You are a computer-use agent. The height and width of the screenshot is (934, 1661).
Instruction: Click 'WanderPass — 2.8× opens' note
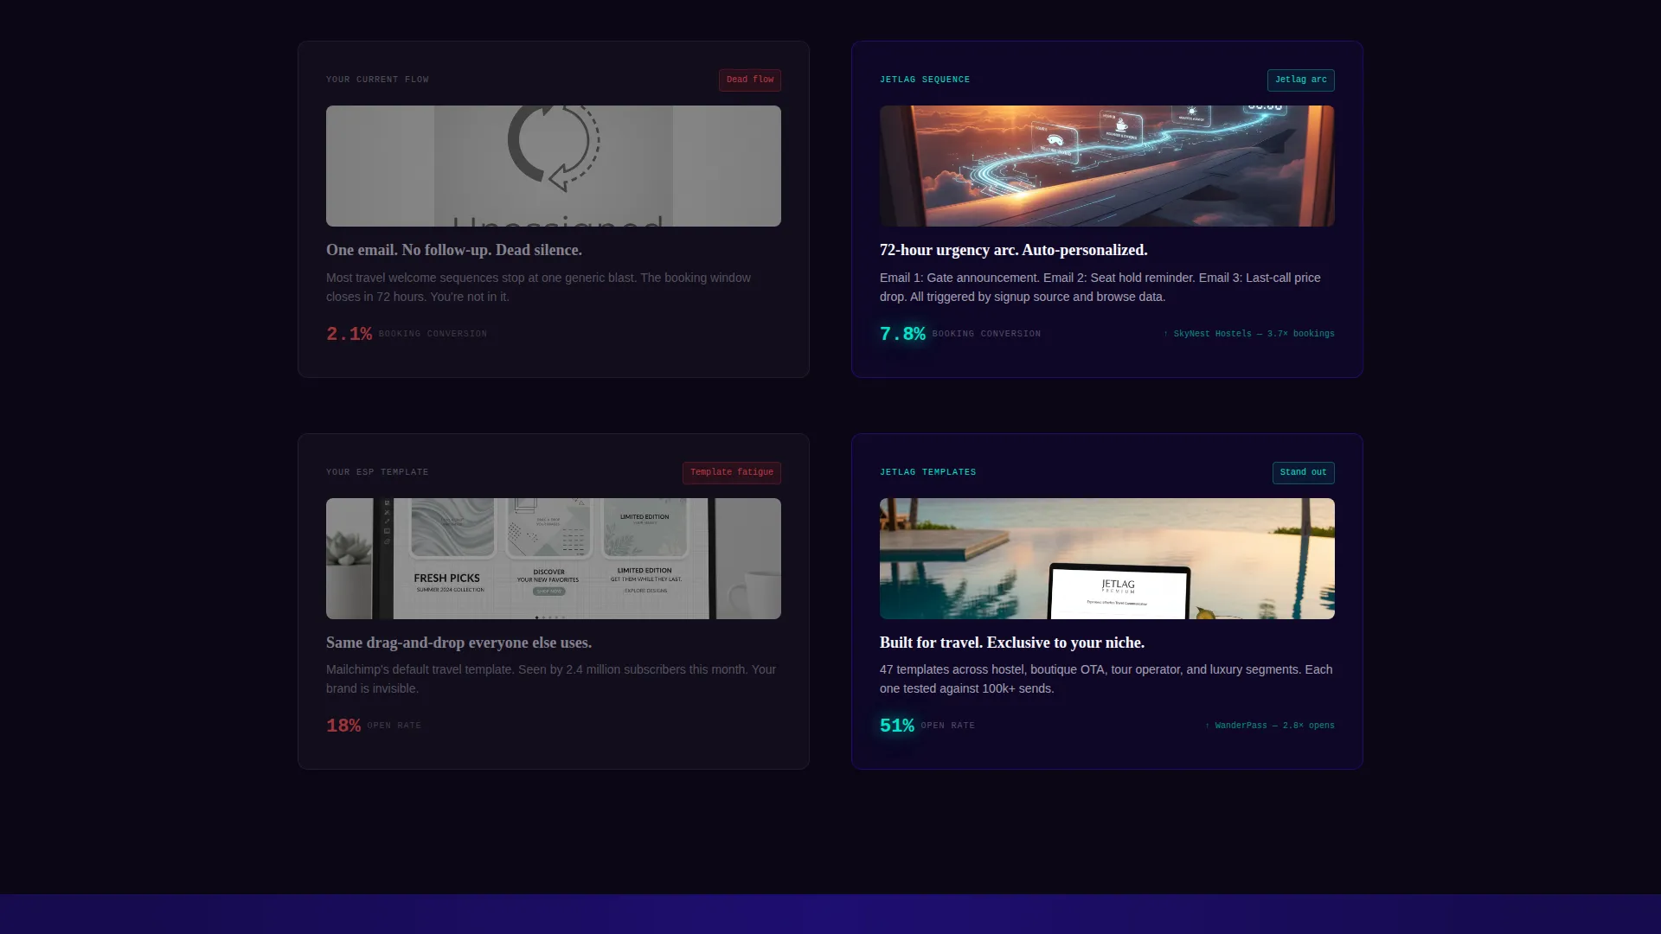click(x=1270, y=726)
